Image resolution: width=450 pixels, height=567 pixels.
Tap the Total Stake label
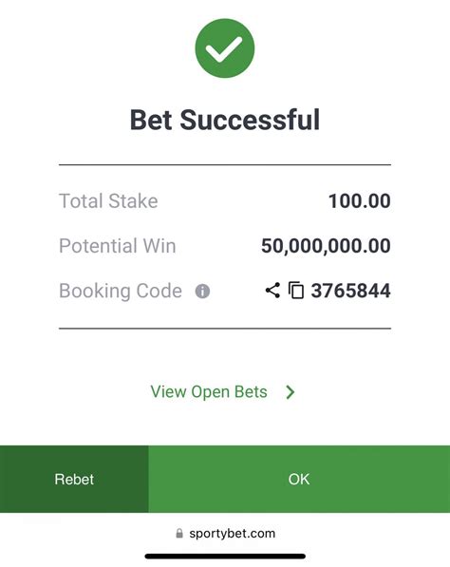click(108, 201)
